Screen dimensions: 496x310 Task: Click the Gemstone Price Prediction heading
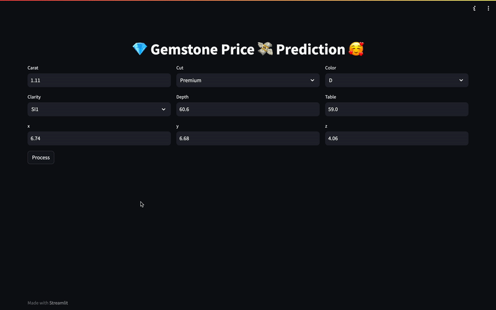tap(248, 49)
